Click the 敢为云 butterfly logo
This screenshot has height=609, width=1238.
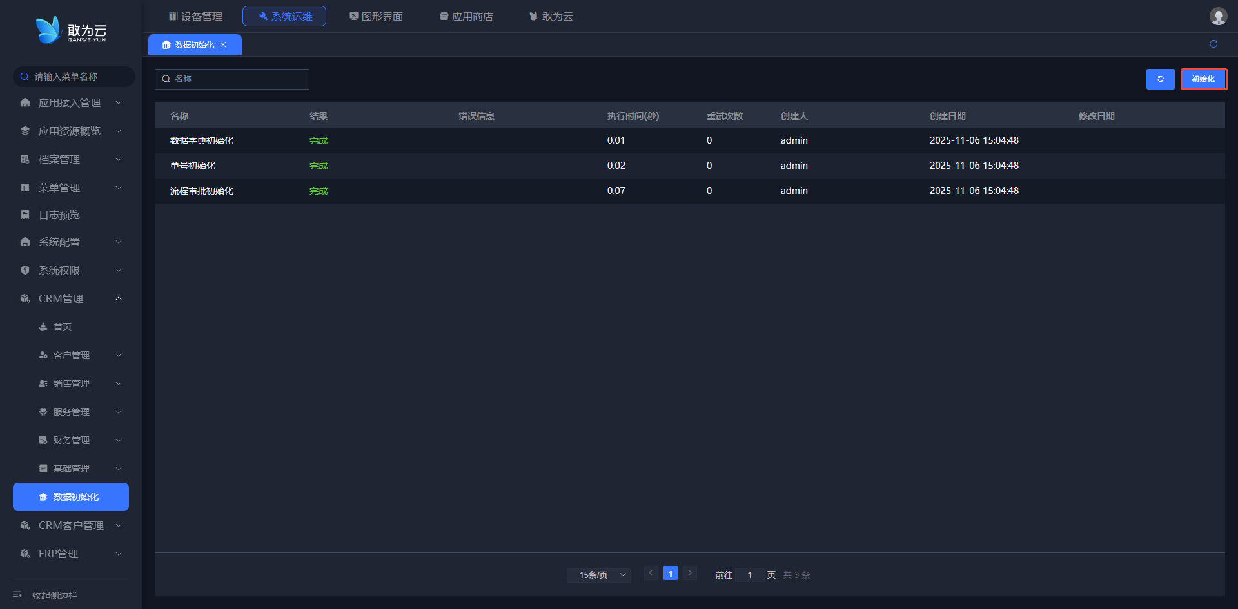71,30
